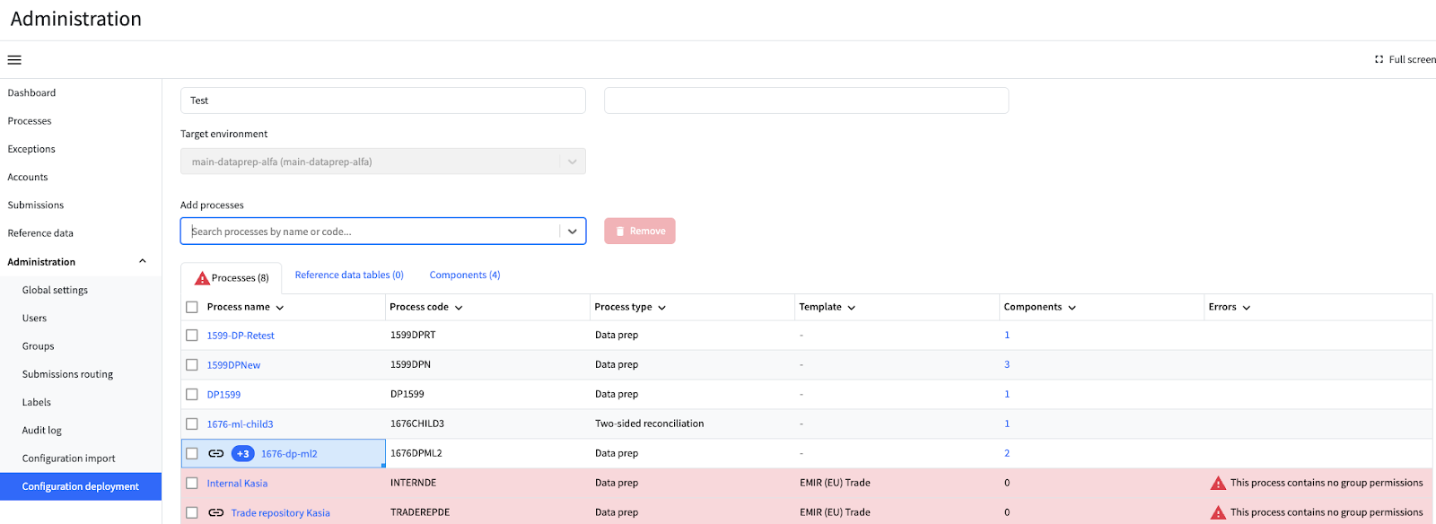Click link icon beside Trade repository Kasia

(x=216, y=513)
